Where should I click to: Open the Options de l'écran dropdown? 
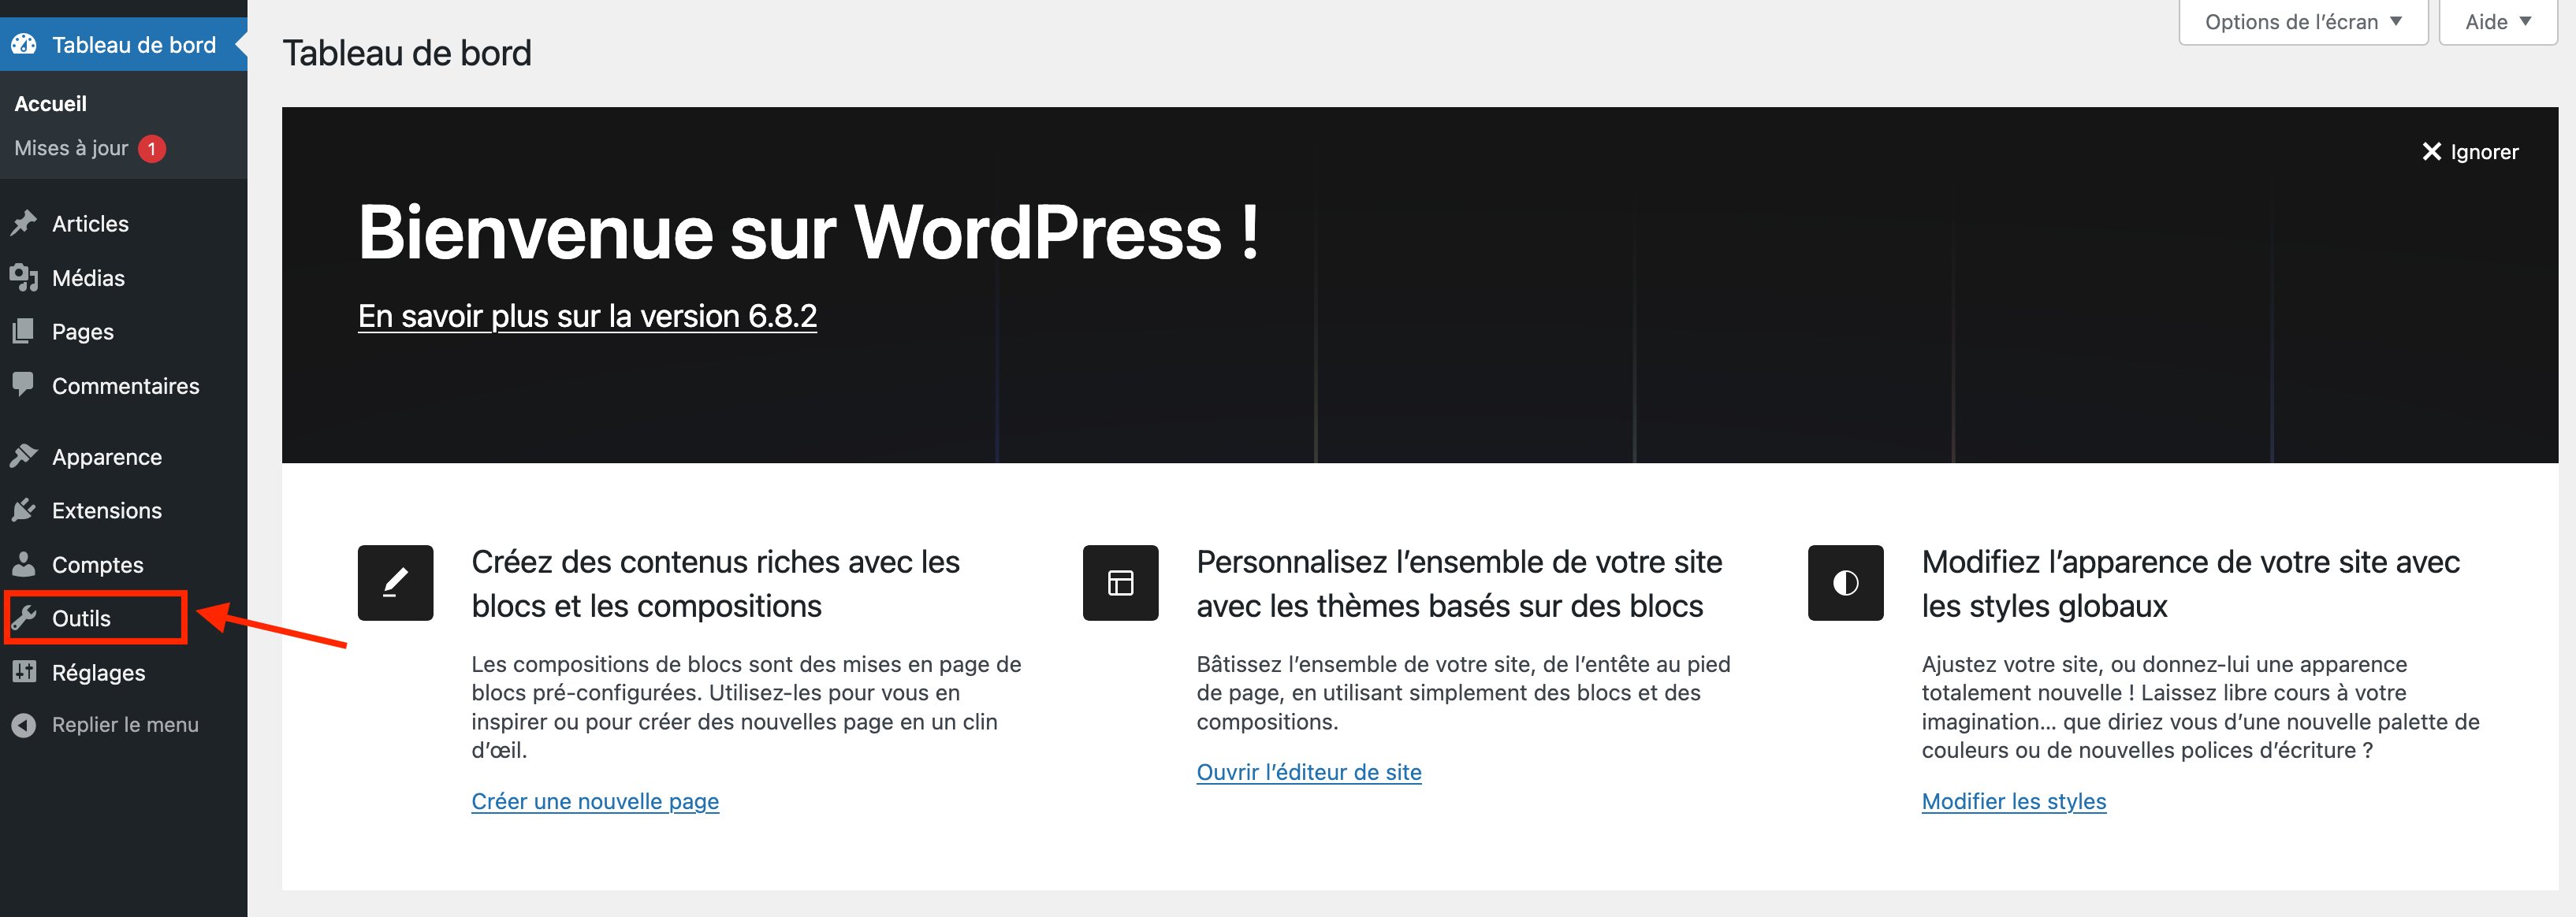(2303, 22)
